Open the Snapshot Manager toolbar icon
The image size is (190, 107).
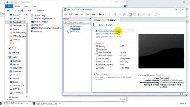point(124,15)
